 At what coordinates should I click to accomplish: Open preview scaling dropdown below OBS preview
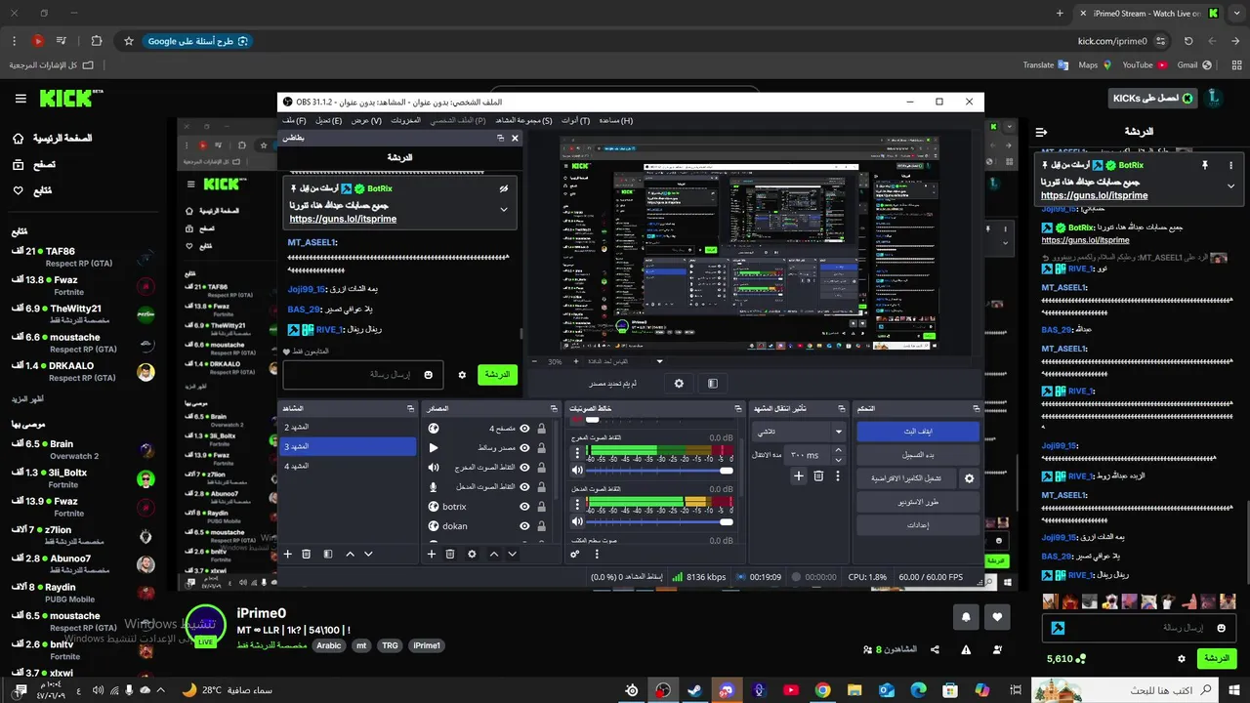660,361
